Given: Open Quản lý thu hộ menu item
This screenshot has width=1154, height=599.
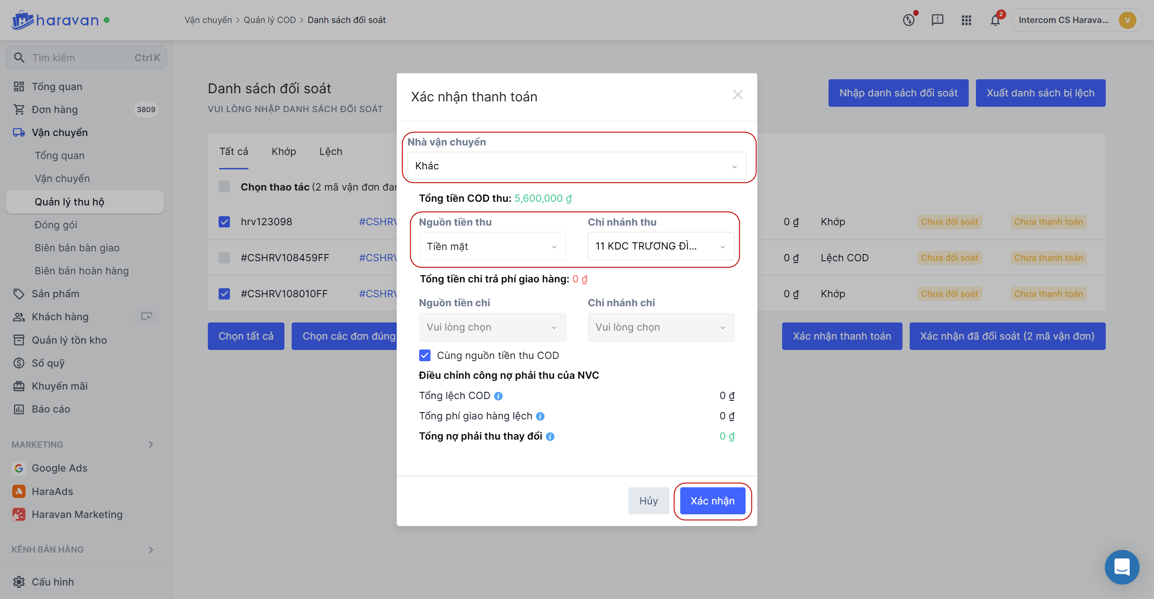Looking at the screenshot, I should (x=69, y=202).
